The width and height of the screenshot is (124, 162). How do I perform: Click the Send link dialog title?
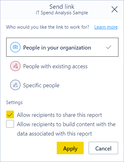(62, 7)
